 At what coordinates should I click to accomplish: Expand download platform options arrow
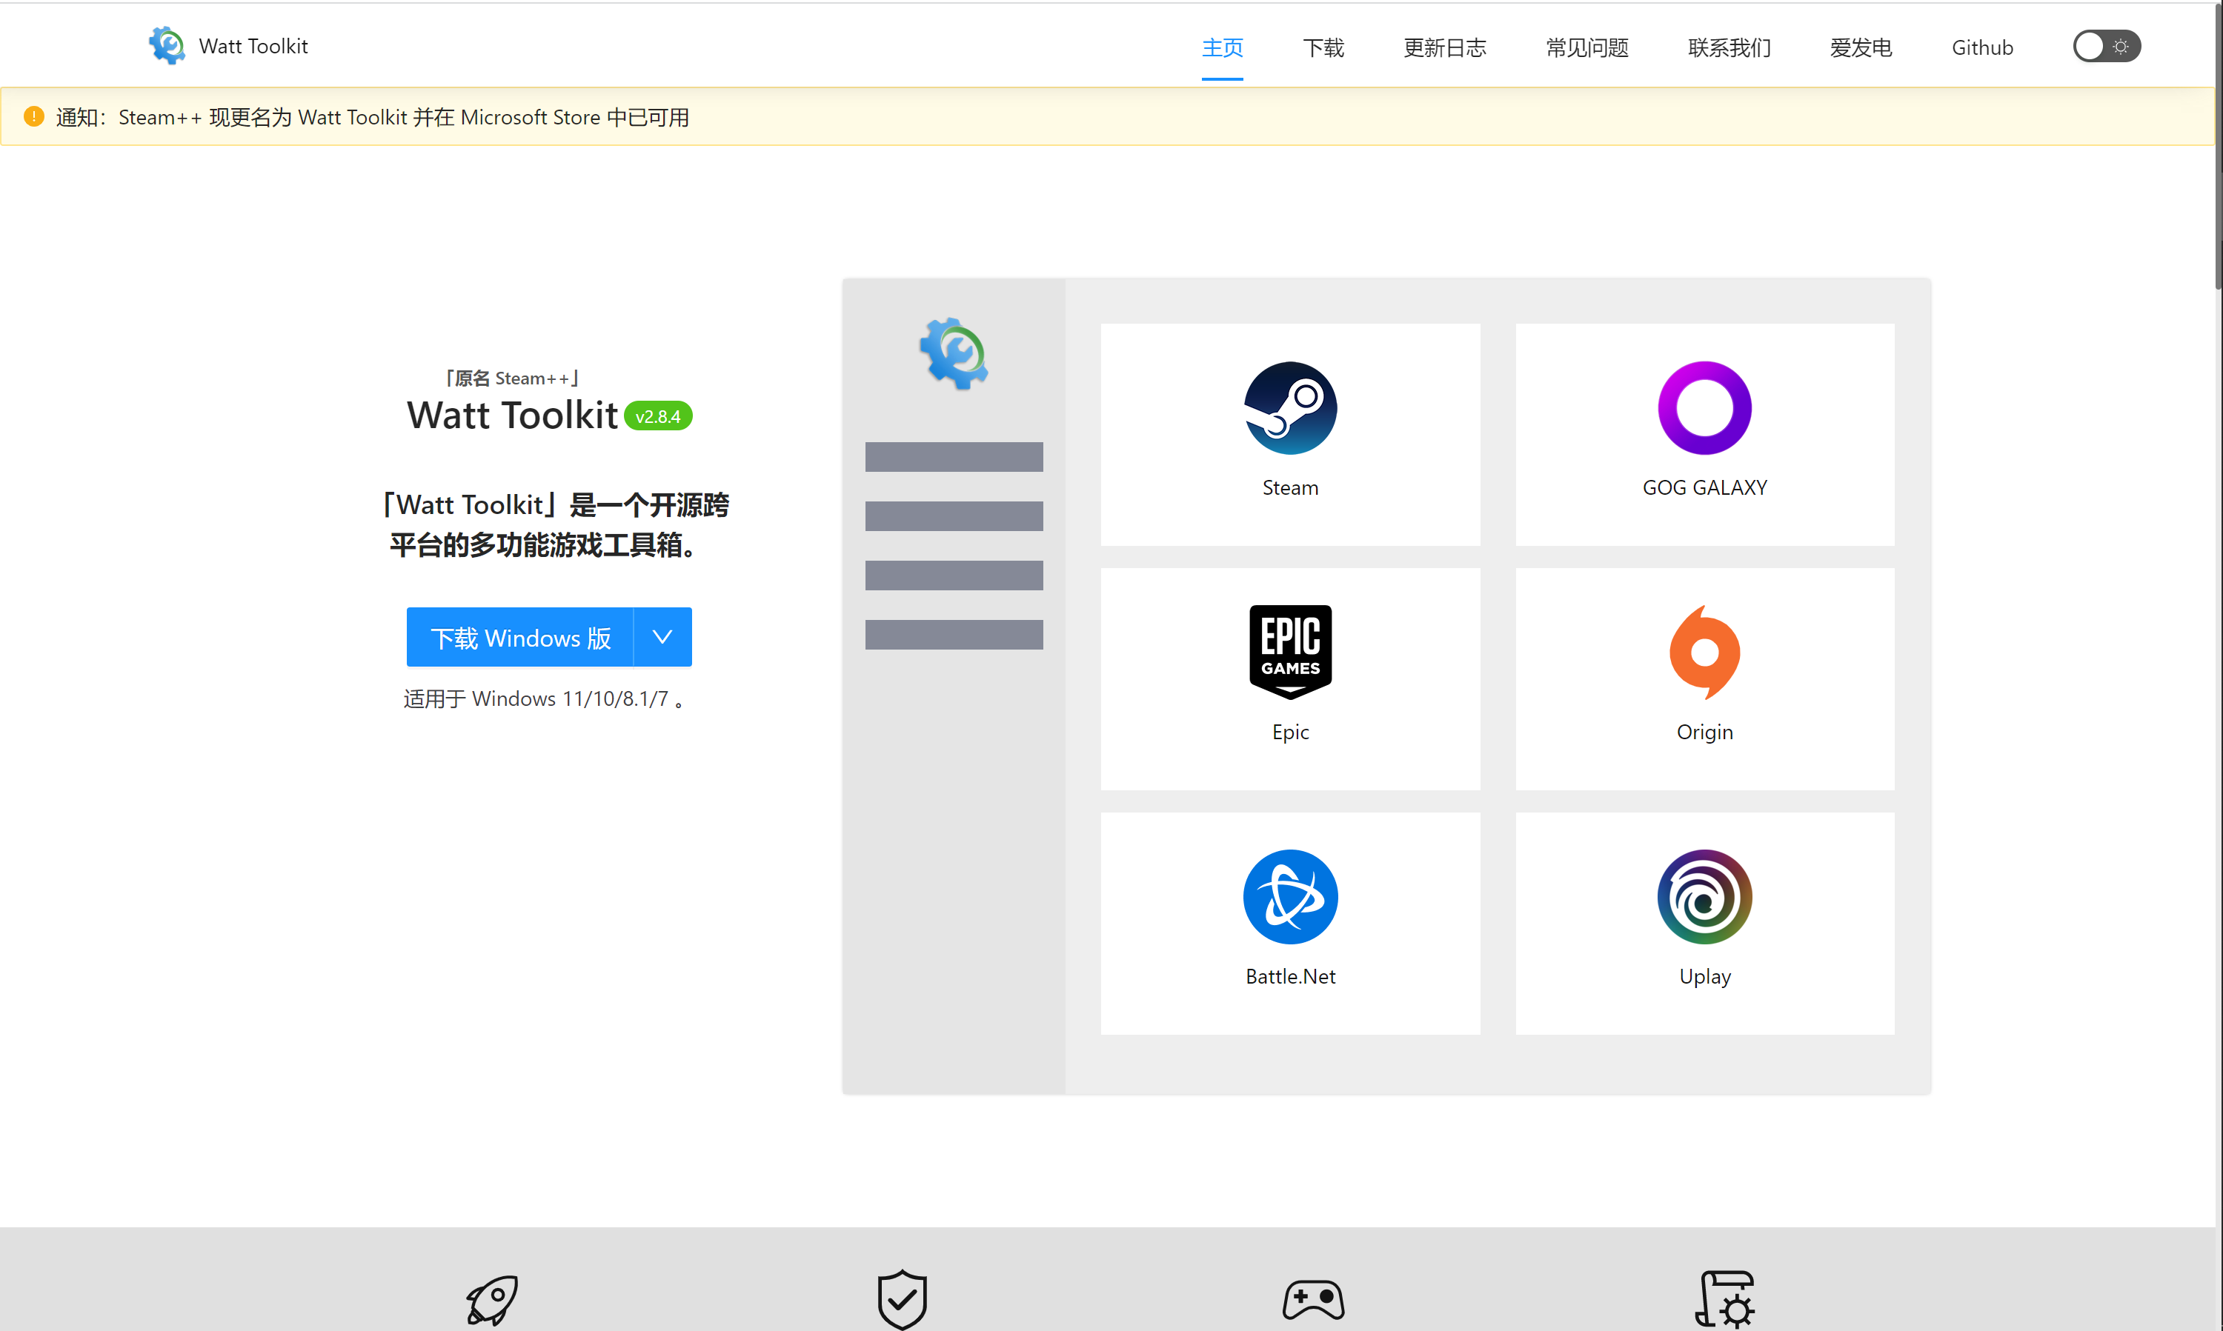(662, 637)
